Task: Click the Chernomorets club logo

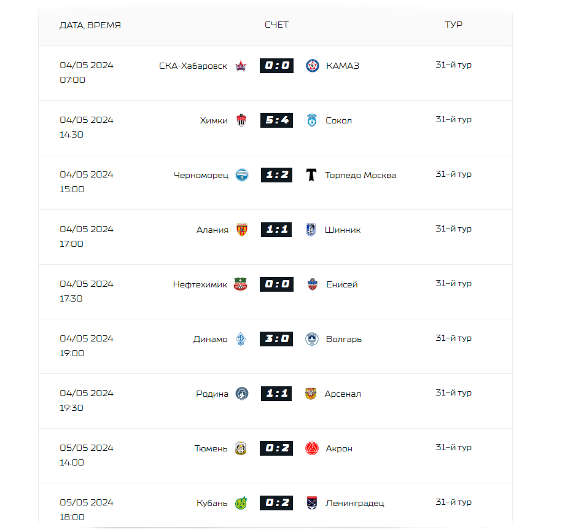Action: [x=242, y=175]
